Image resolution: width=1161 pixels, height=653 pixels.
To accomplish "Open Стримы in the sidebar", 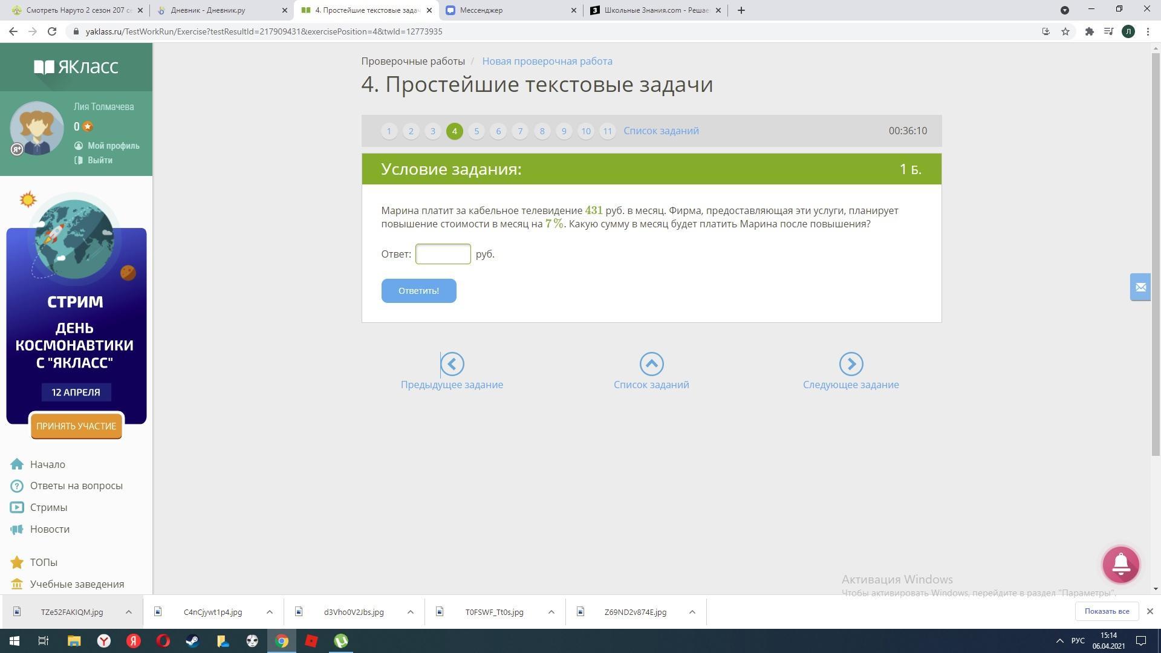I will [x=48, y=507].
